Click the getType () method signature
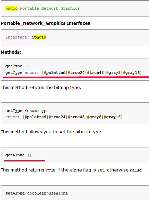The height and width of the screenshot is (200, 149). pyautogui.click(x=17, y=66)
